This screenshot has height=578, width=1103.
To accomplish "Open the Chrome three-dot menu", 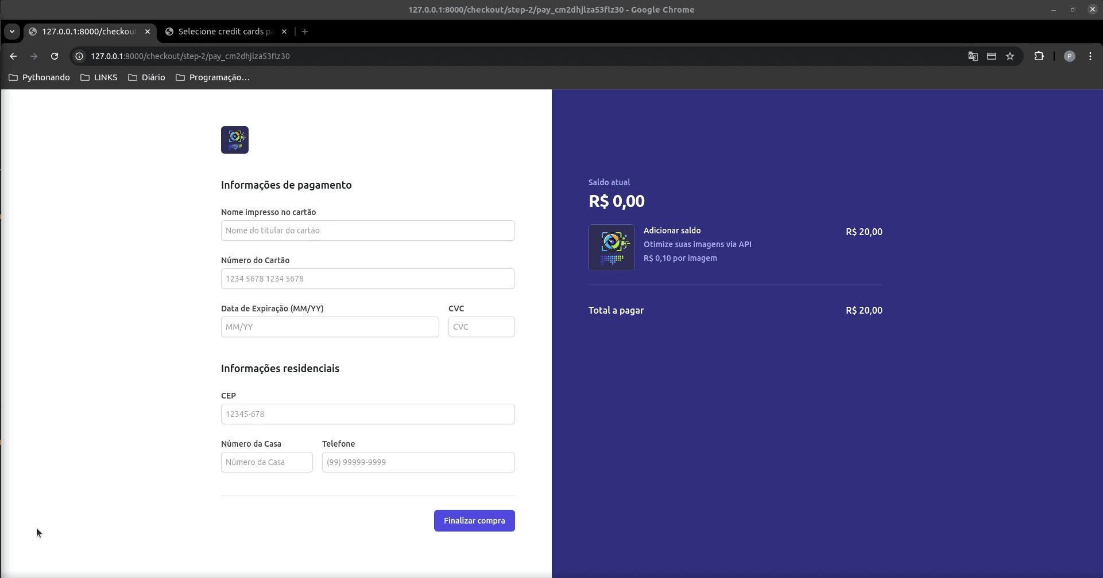I will (x=1090, y=56).
